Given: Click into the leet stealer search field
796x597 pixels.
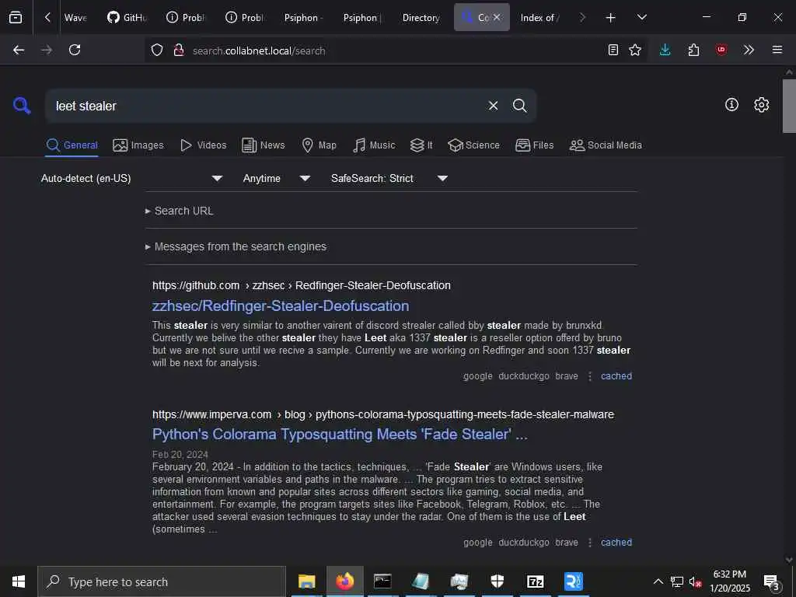Looking at the screenshot, I should (x=264, y=106).
